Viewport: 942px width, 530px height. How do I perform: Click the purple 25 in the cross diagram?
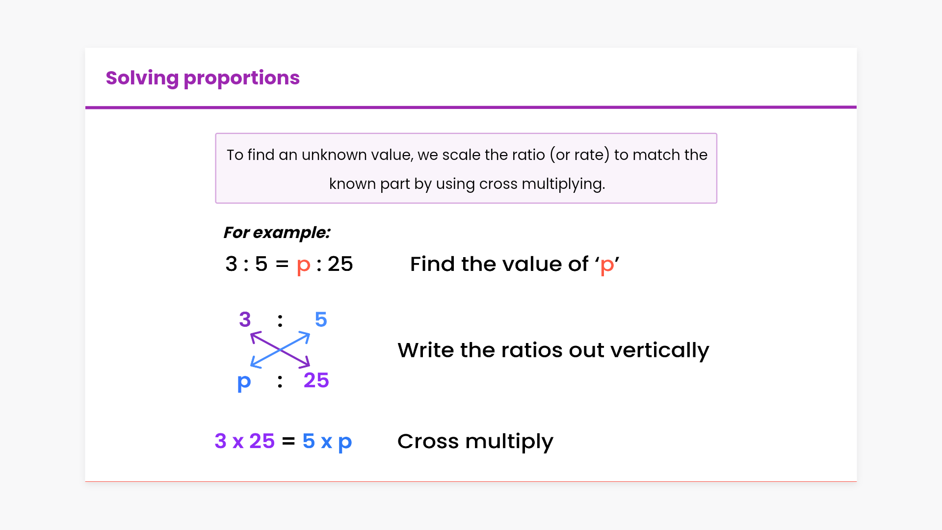[x=316, y=380]
